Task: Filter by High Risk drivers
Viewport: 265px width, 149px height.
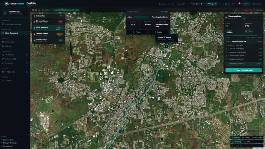Action: [x=171, y=4]
